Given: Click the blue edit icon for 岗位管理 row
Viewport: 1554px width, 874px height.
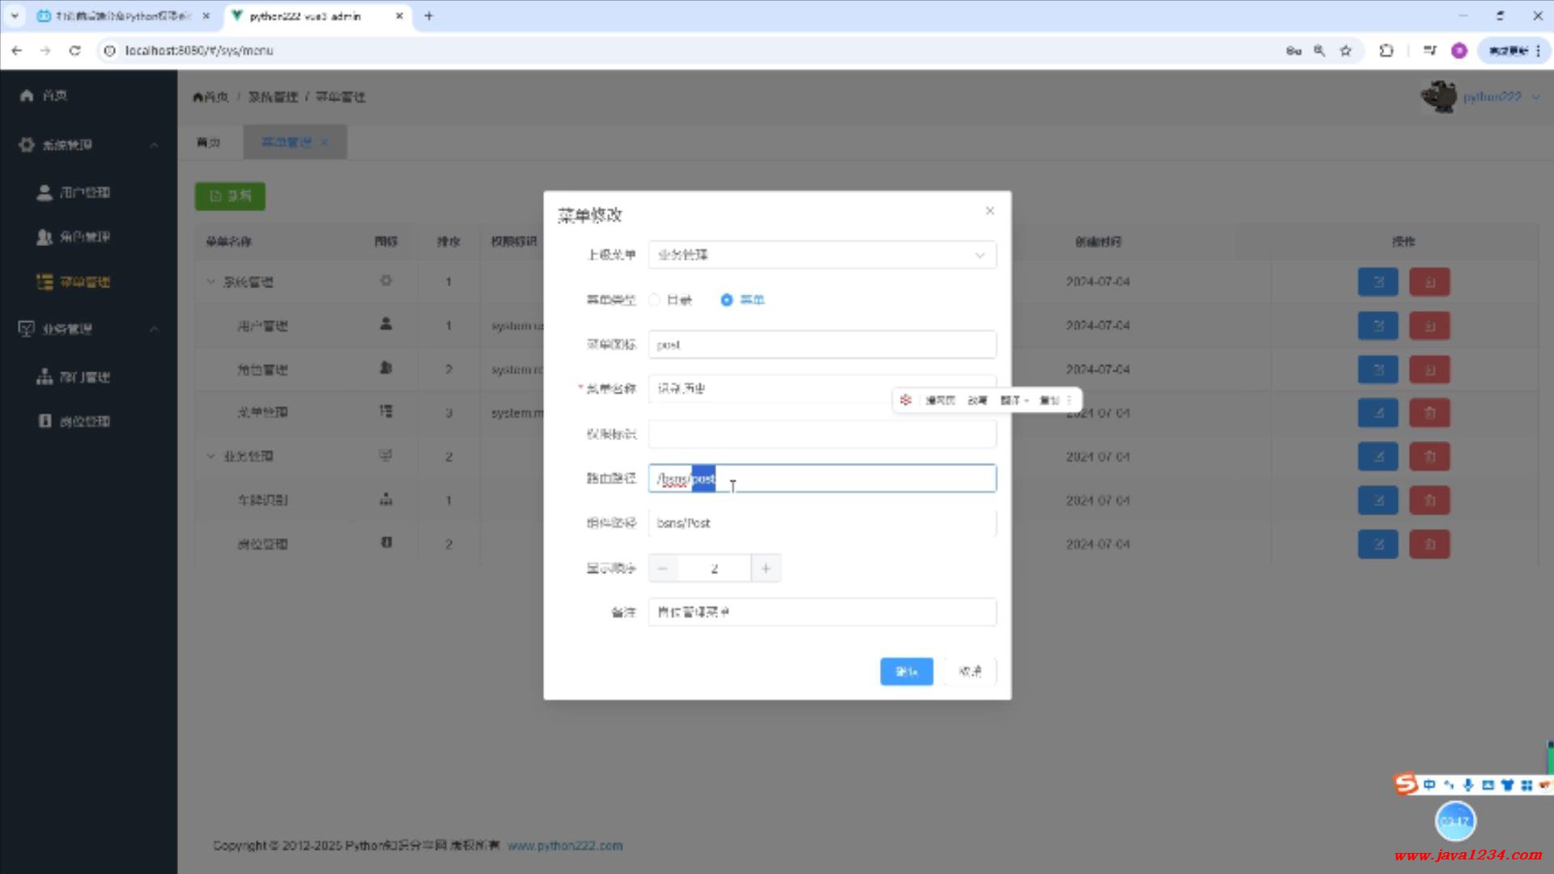Looking at the screenshot, I should click(x=1378, y=545).
